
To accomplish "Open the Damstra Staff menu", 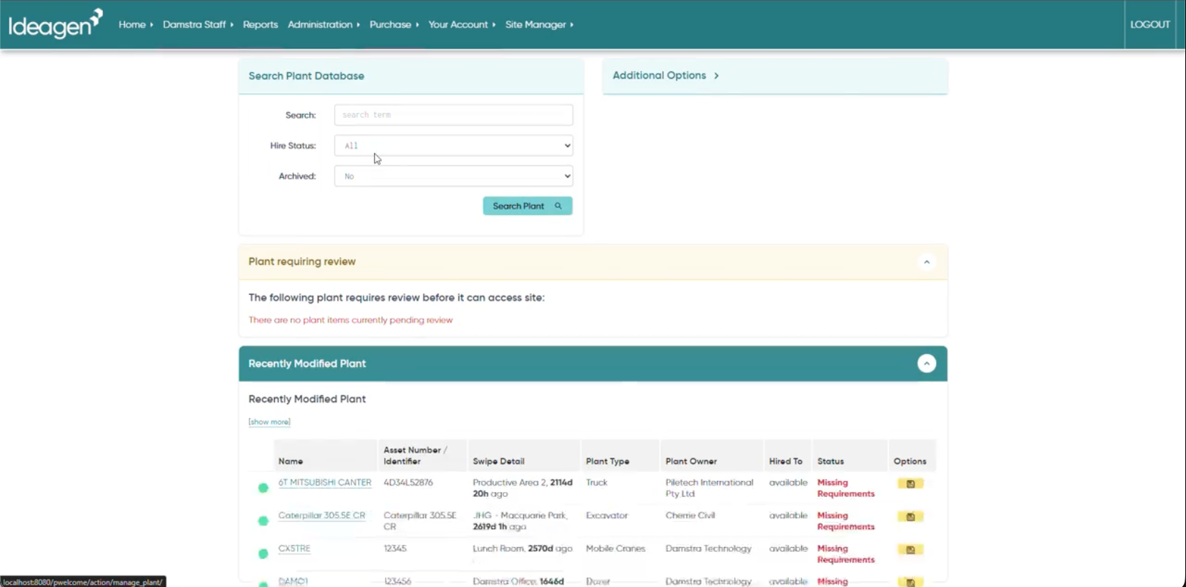I will coord(198,24).
